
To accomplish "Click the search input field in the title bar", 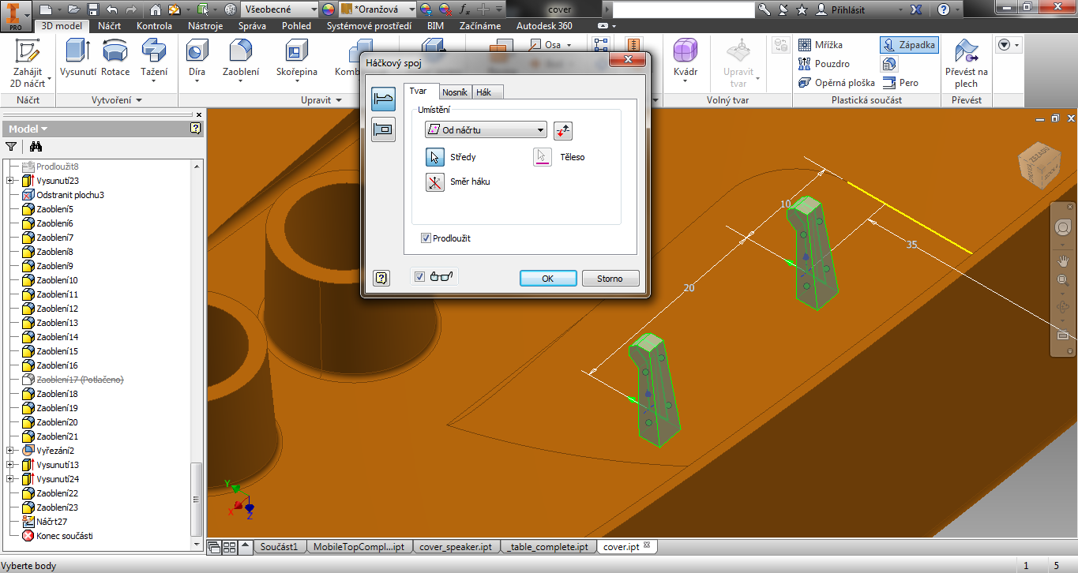I will [x=682, y=9].
